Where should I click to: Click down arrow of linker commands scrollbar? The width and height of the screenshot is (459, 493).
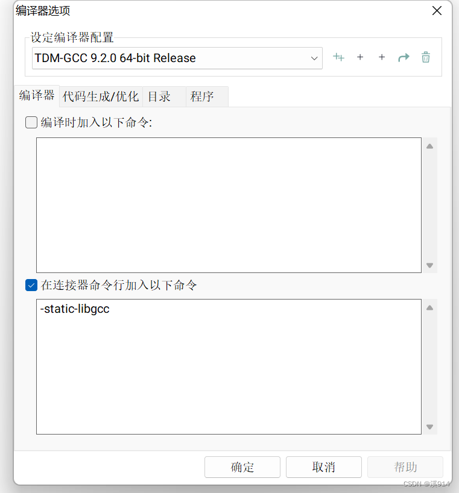(429, 427)
